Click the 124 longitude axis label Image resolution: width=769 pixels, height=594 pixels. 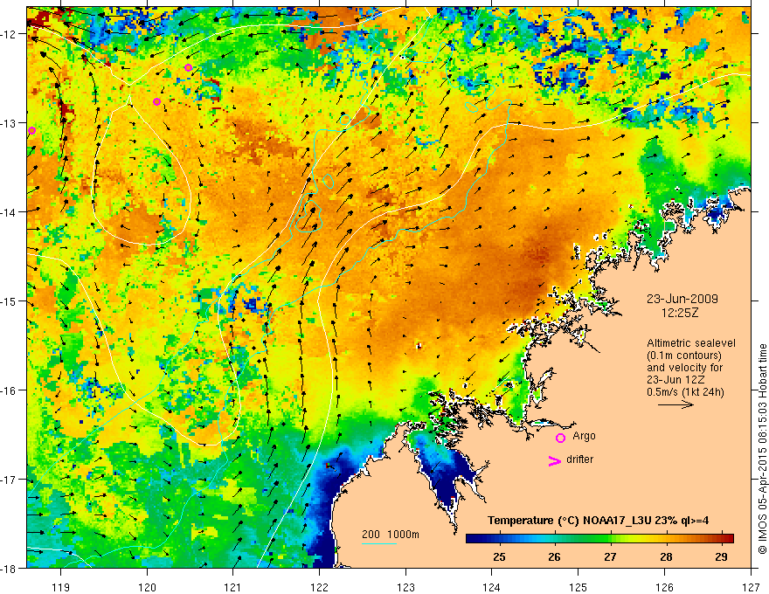coord(492,587)
